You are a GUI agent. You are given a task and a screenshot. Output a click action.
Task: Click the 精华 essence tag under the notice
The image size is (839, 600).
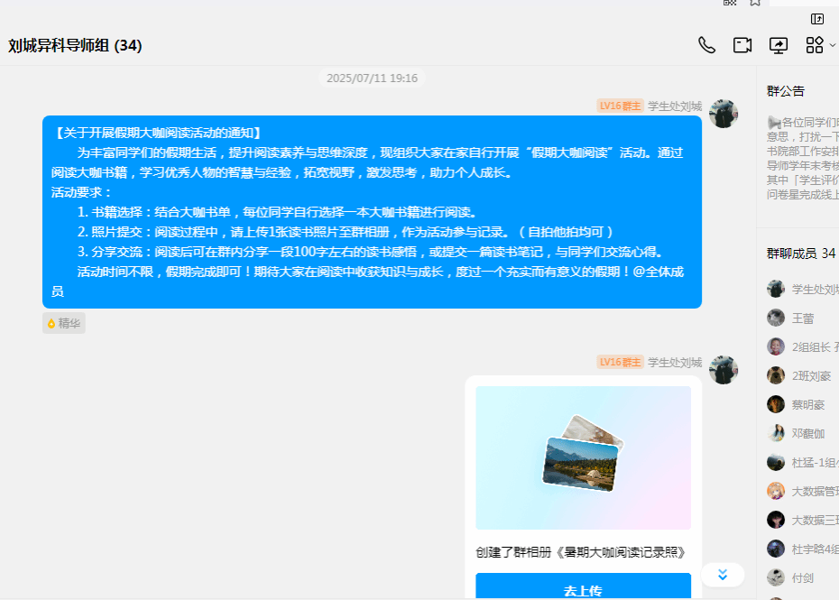tap(64, 323)
